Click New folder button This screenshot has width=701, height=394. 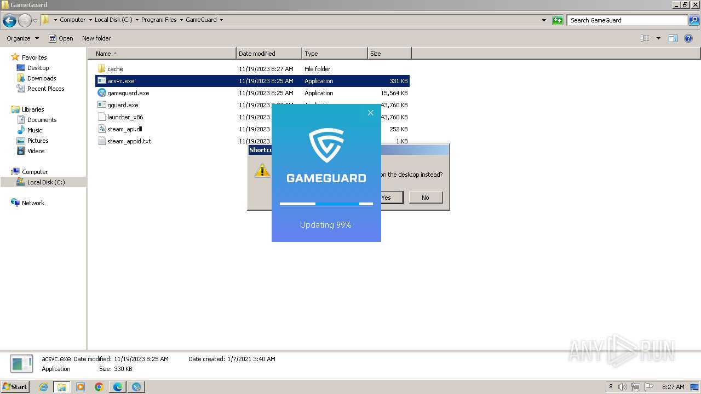point(96,38)
